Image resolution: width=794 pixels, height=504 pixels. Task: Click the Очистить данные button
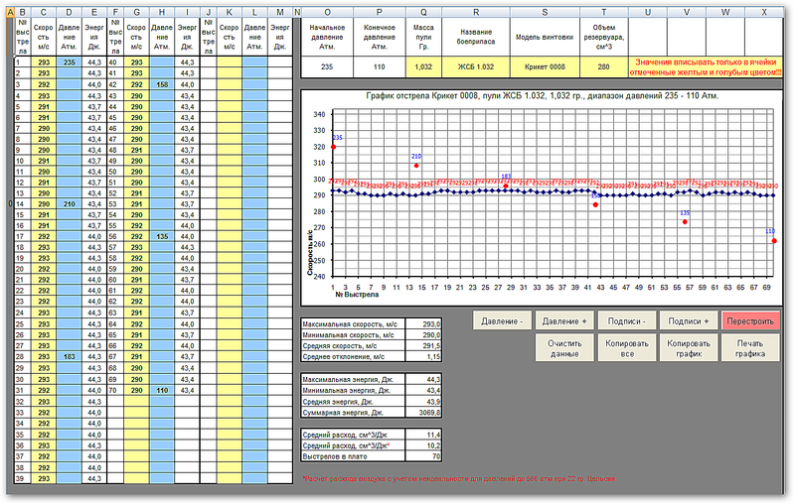(564, 348)
